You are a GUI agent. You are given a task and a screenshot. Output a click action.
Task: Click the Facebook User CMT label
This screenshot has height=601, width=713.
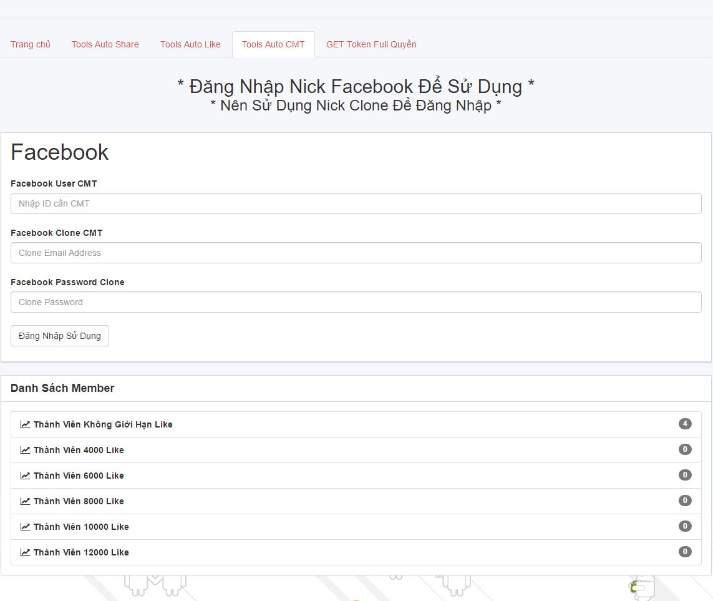(x=54, y=183)
